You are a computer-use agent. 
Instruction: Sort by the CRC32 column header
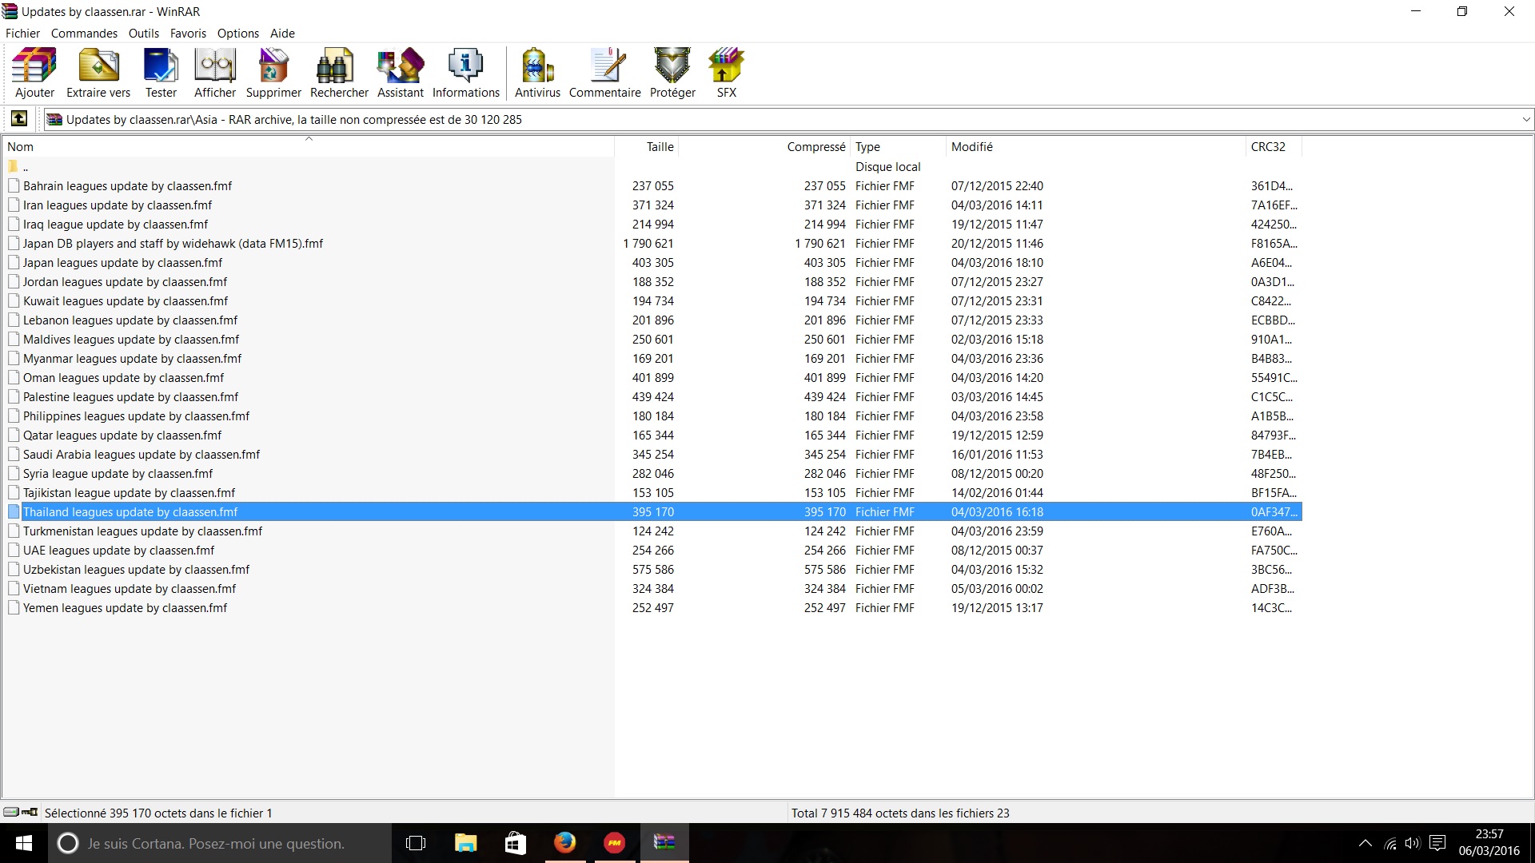pyautogui.click(x=1274, y=146)
